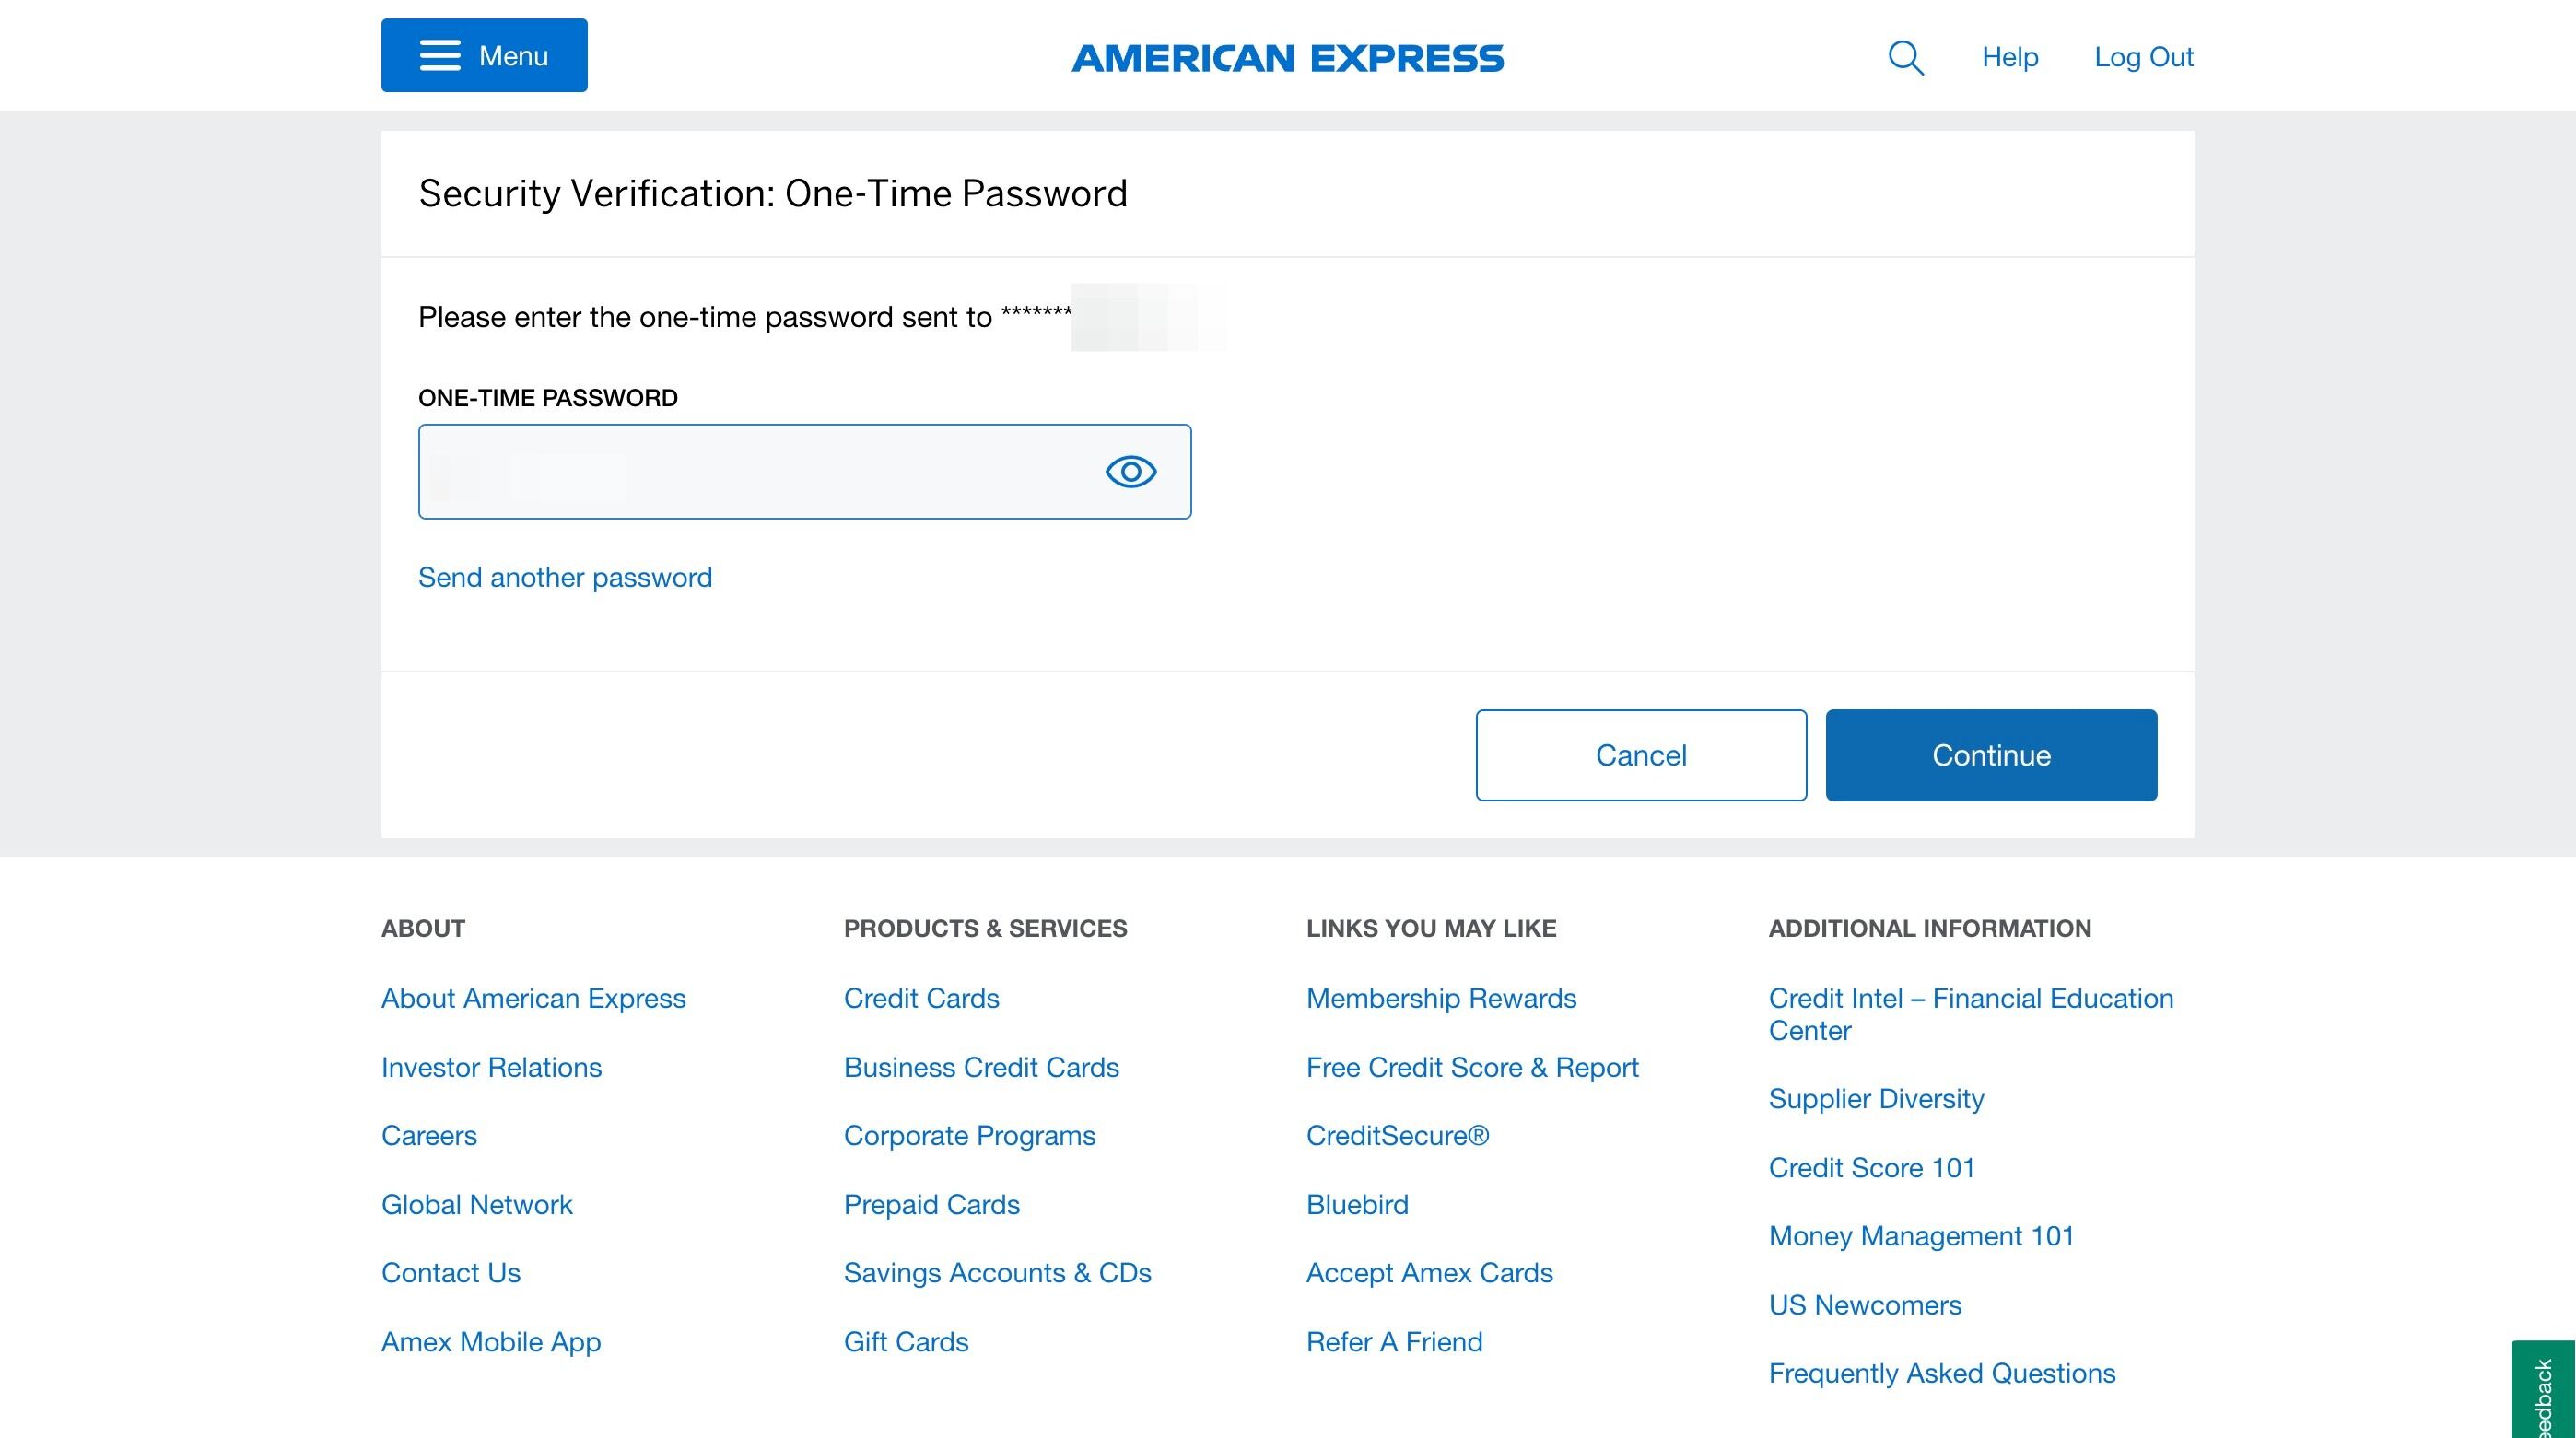Open Free Credit Score & Report link

point(1472,1067)
